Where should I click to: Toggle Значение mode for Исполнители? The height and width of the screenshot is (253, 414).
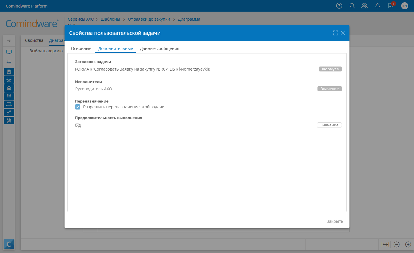(x=329, y=89)
